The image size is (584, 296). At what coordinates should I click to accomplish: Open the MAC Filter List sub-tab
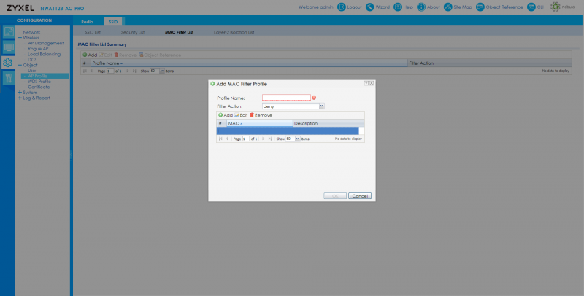[x=179, y=32]
